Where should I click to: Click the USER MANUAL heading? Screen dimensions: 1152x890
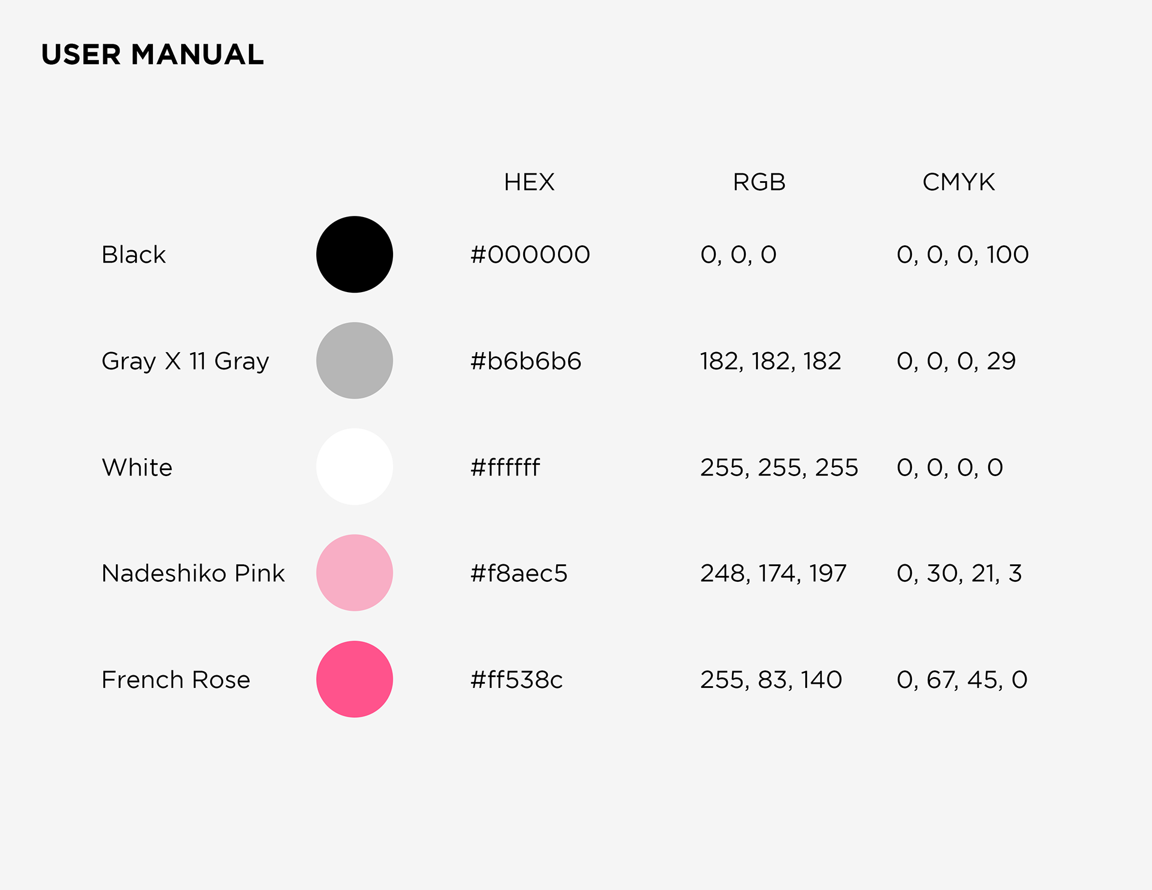152,55
